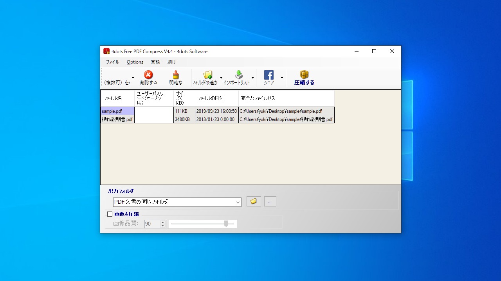Click the 3480KB size cell

pos(184,119)
